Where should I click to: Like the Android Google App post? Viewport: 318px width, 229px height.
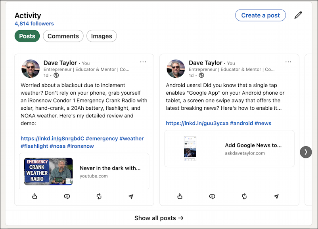180,196
